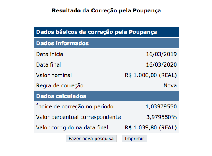Click the Dados básicos da correção header
Viewport: 212px width, 156px height.
(106, 32)
